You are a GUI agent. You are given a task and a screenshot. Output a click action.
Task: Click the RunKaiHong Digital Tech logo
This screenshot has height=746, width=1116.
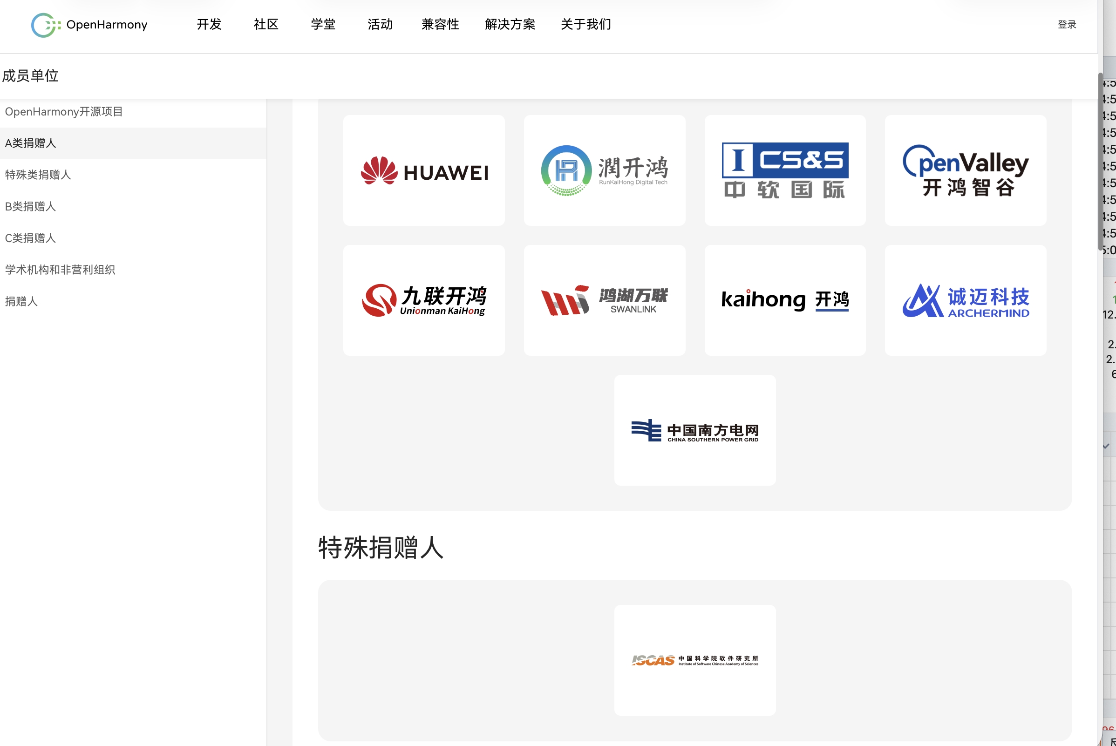604,170
